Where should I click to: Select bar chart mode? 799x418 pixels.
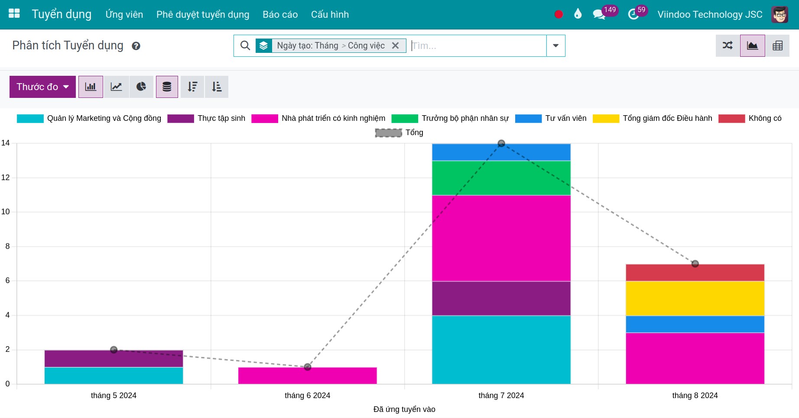click(91, 87)
